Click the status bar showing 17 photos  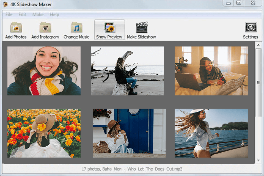pos(132,170)
